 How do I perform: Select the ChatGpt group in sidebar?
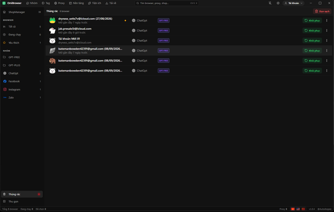(22, 73)
